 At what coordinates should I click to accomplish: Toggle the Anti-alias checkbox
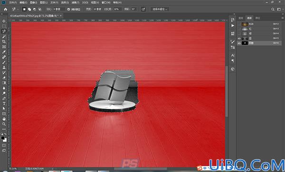68,10
